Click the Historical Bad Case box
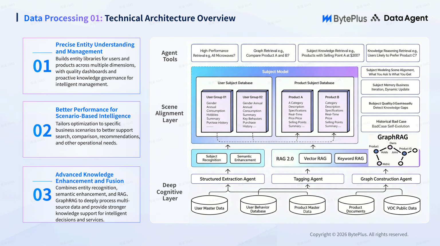440x246 pixels. 390,124
